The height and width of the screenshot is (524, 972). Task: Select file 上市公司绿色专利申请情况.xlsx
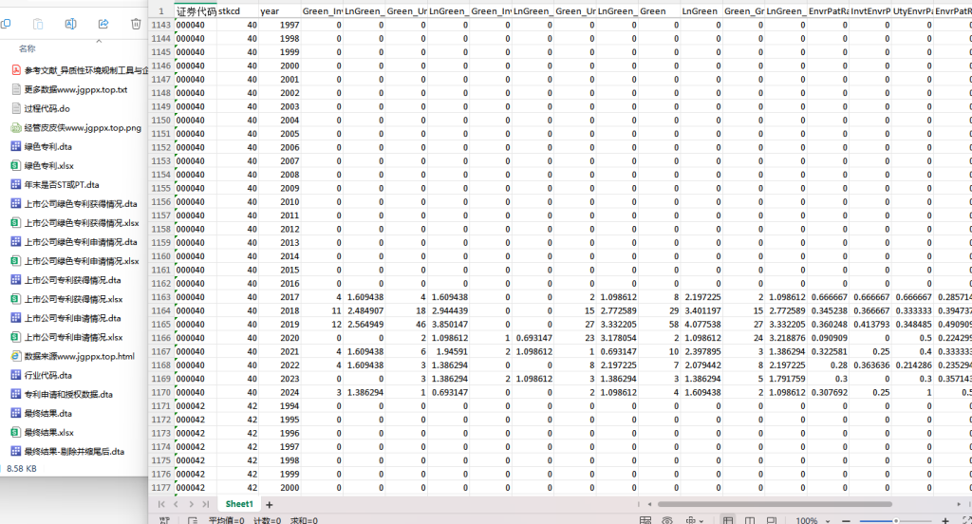click(82, 261)
